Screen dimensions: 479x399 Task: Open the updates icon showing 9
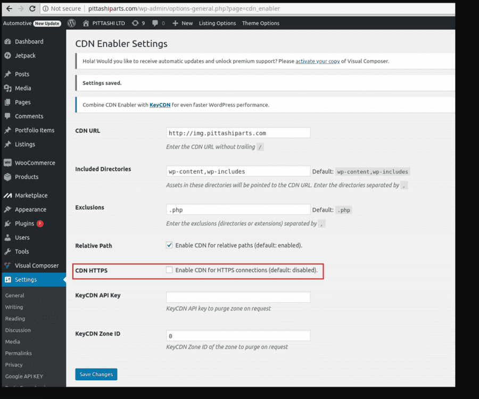(x=138, y=23)
